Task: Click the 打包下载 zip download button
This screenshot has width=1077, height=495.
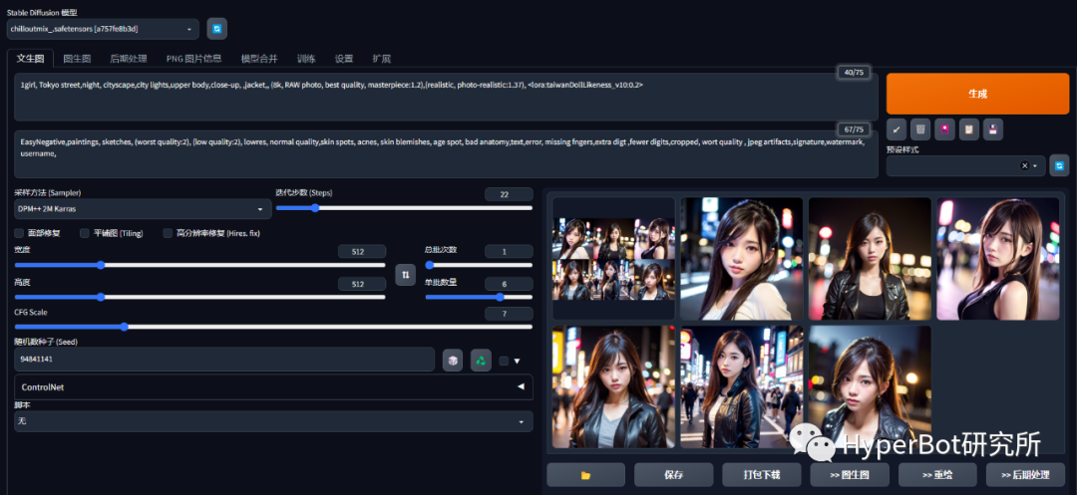Action: [x=762, y=474]
